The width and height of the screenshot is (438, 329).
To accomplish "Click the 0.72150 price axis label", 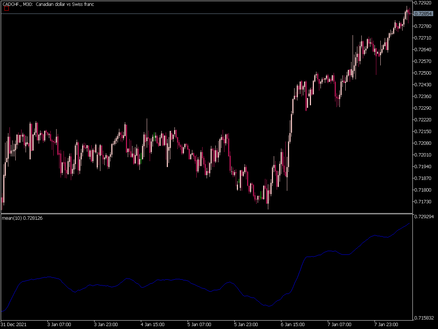I will point(423,131).
